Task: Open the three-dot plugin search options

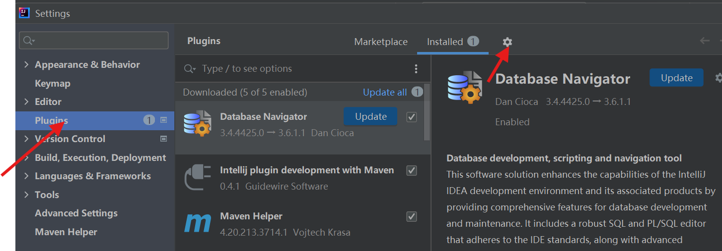Action: (416, 69)
